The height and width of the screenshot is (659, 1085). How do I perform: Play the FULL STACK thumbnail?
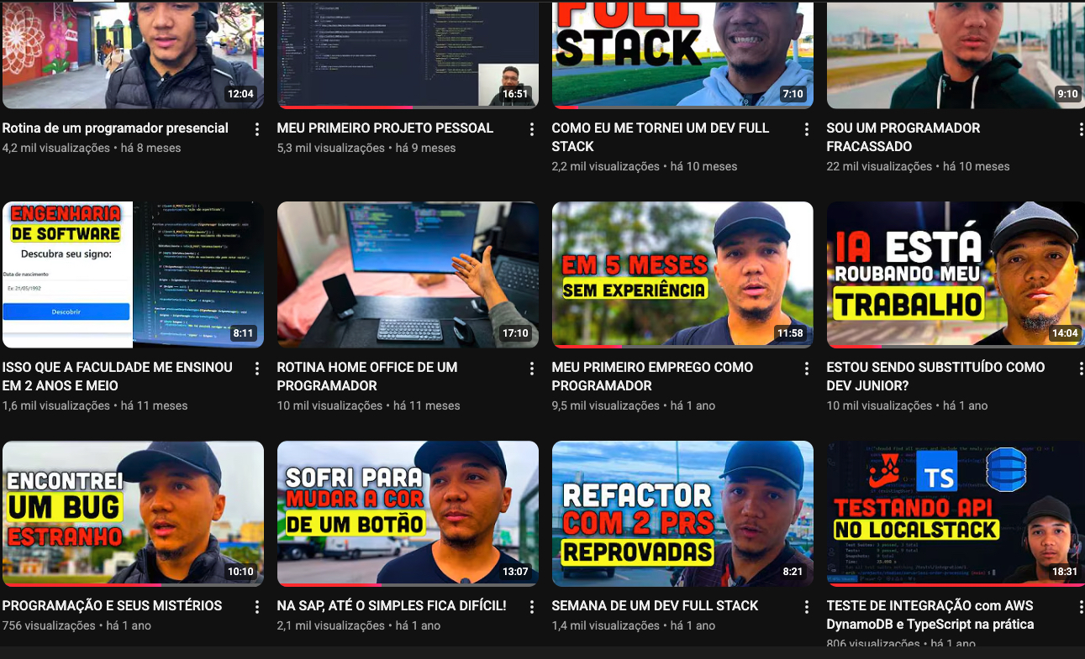tap(682, 55)
